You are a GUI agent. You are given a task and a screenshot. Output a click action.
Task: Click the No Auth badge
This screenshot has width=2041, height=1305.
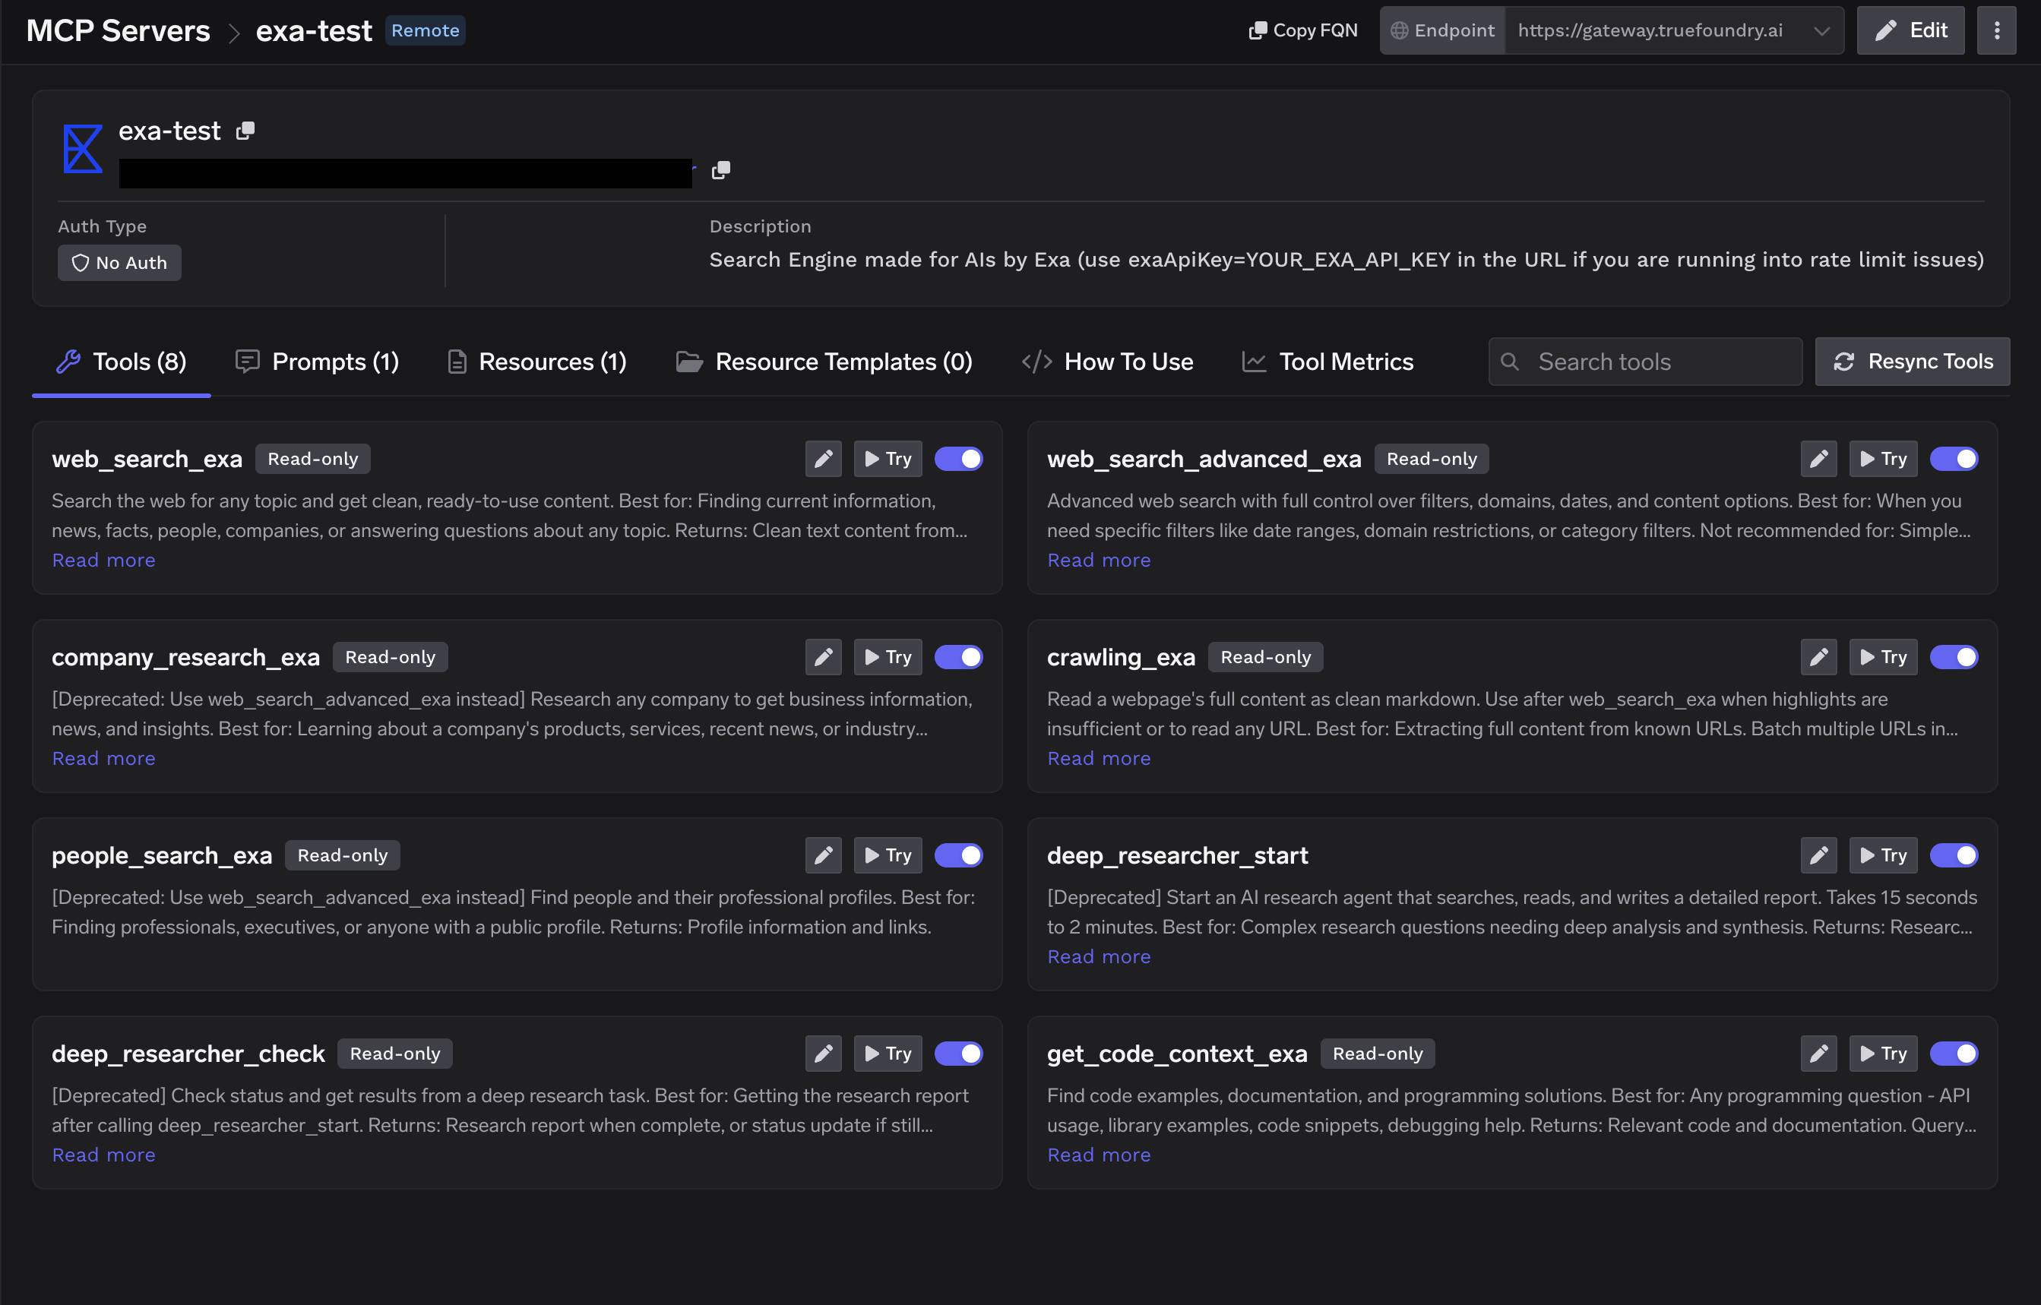119,263
